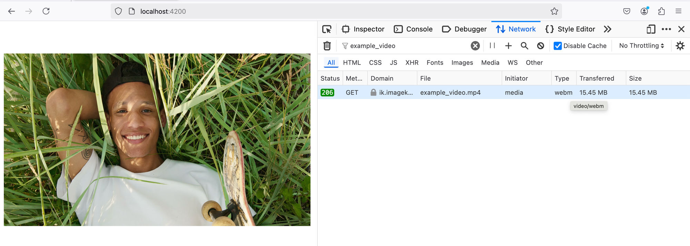Sort by the Size column header
The height and width of the screenshot is (246, 690).
pyautogui.click(x=658, y=78)
